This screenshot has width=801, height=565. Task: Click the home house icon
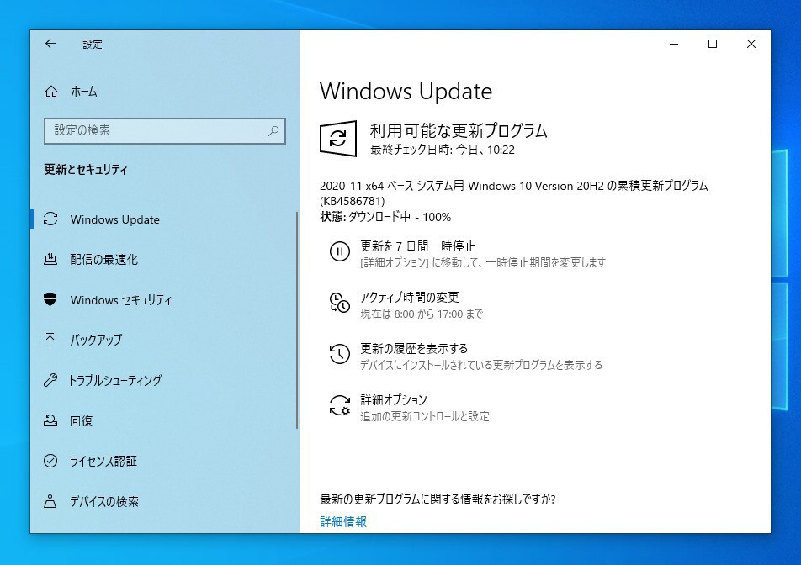point(51,92)
